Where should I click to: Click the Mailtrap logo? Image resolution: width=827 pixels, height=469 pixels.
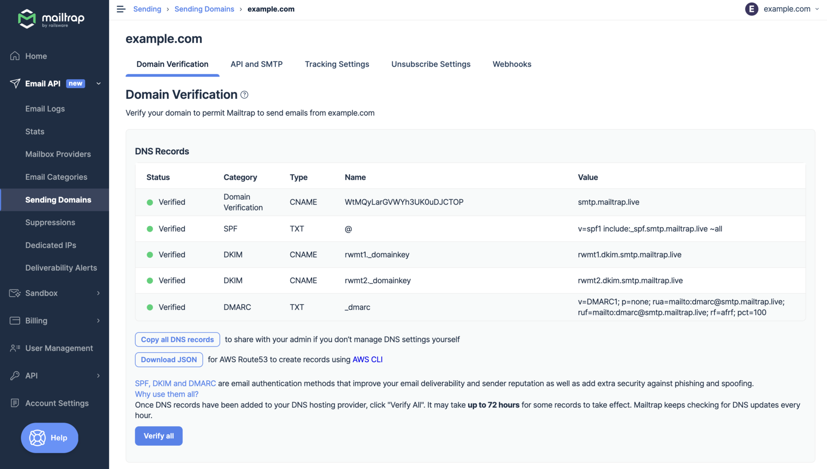pos(50,19)
